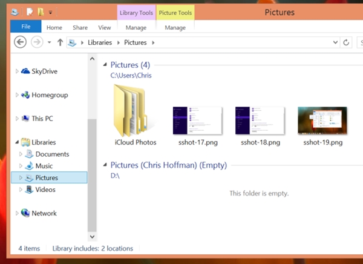Screen dimensions: 363x264
Task: Collapse the Pictures (4) group
Action: tap(105, 65)
